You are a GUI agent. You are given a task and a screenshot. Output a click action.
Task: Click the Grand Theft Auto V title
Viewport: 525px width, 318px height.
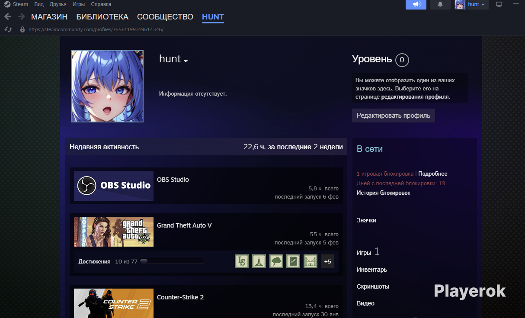point(184,225)
